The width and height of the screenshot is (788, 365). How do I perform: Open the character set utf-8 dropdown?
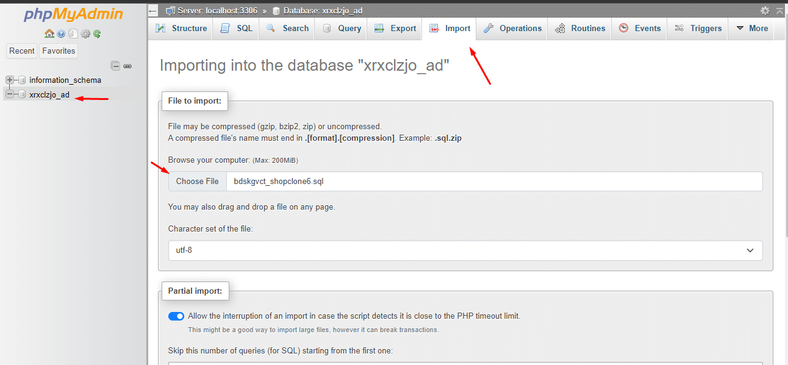point(465,250)
